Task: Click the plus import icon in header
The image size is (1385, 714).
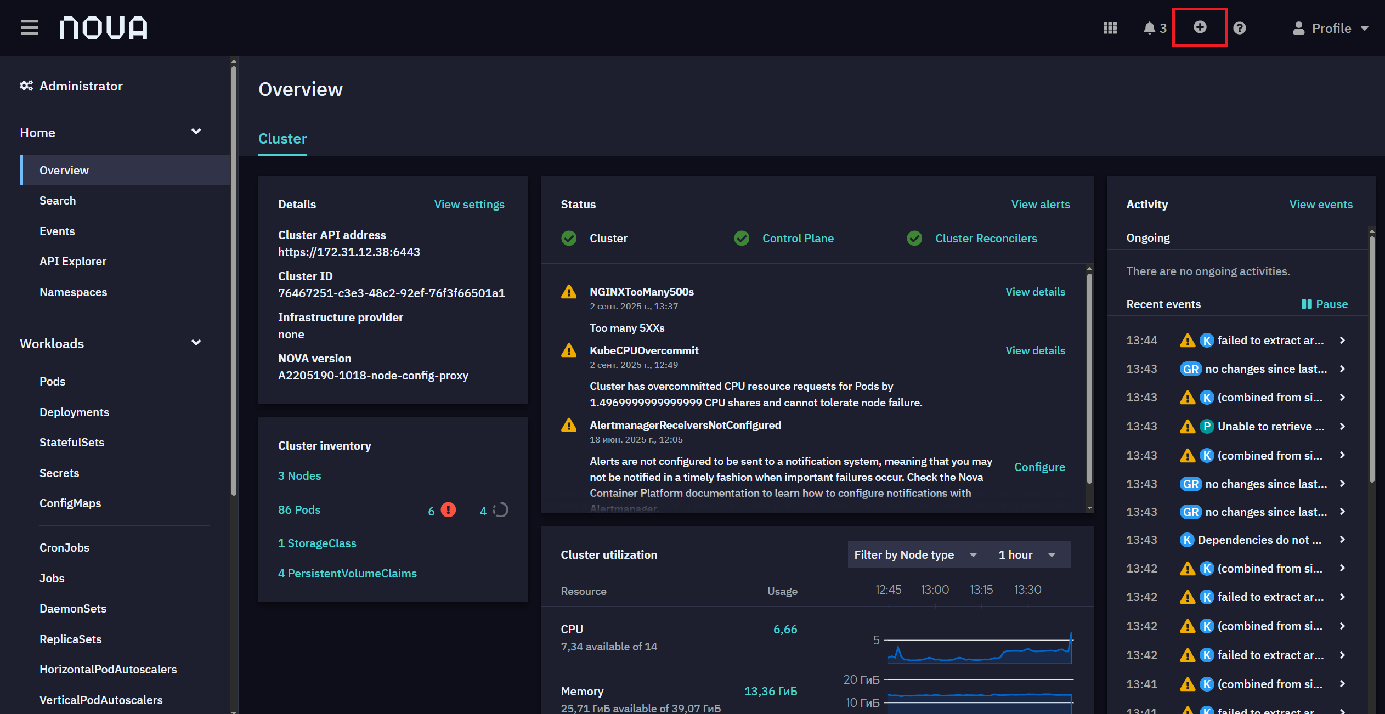Action: coord(1200,27)
